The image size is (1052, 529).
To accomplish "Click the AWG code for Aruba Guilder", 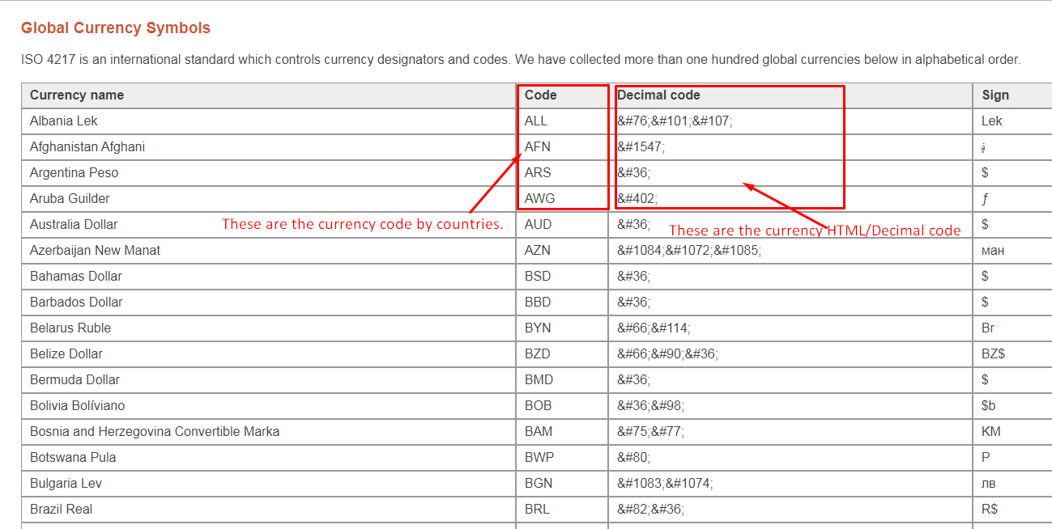I will coord(540,199).
